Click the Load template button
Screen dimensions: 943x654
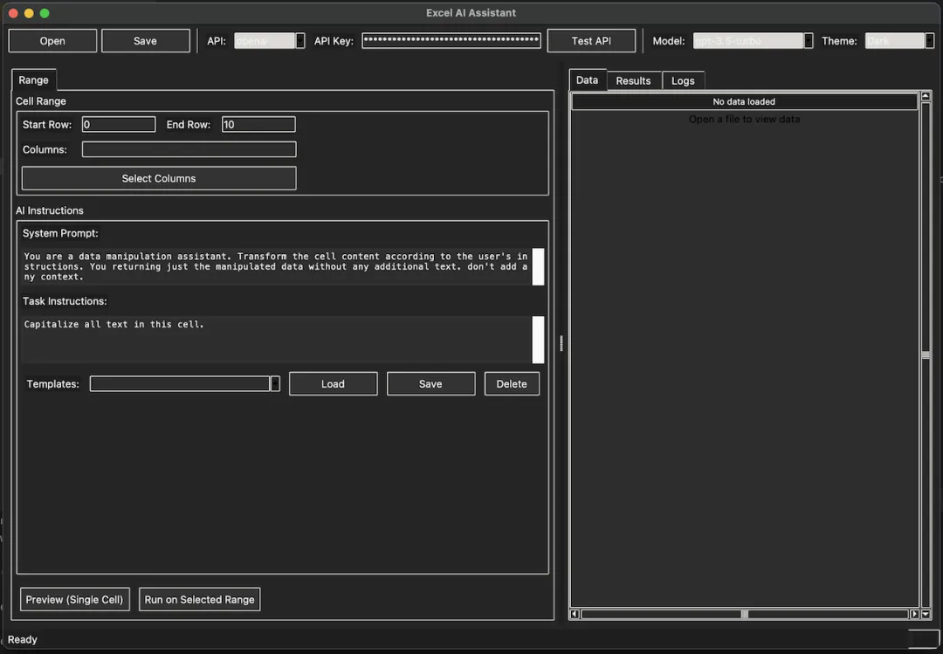(334, 384)
